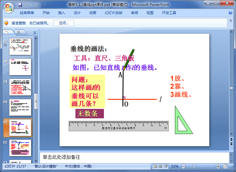Redo the action in quick access toolbar

tap(36, 5)
